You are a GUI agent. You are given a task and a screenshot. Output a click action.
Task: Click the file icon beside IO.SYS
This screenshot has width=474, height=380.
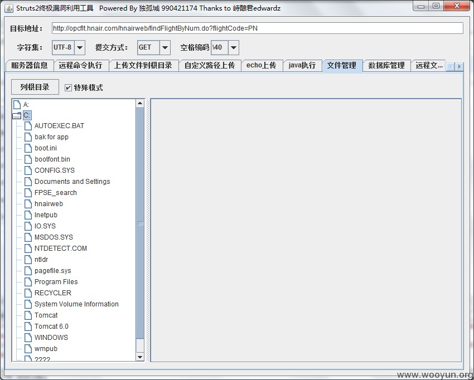[x=28, y=226]
